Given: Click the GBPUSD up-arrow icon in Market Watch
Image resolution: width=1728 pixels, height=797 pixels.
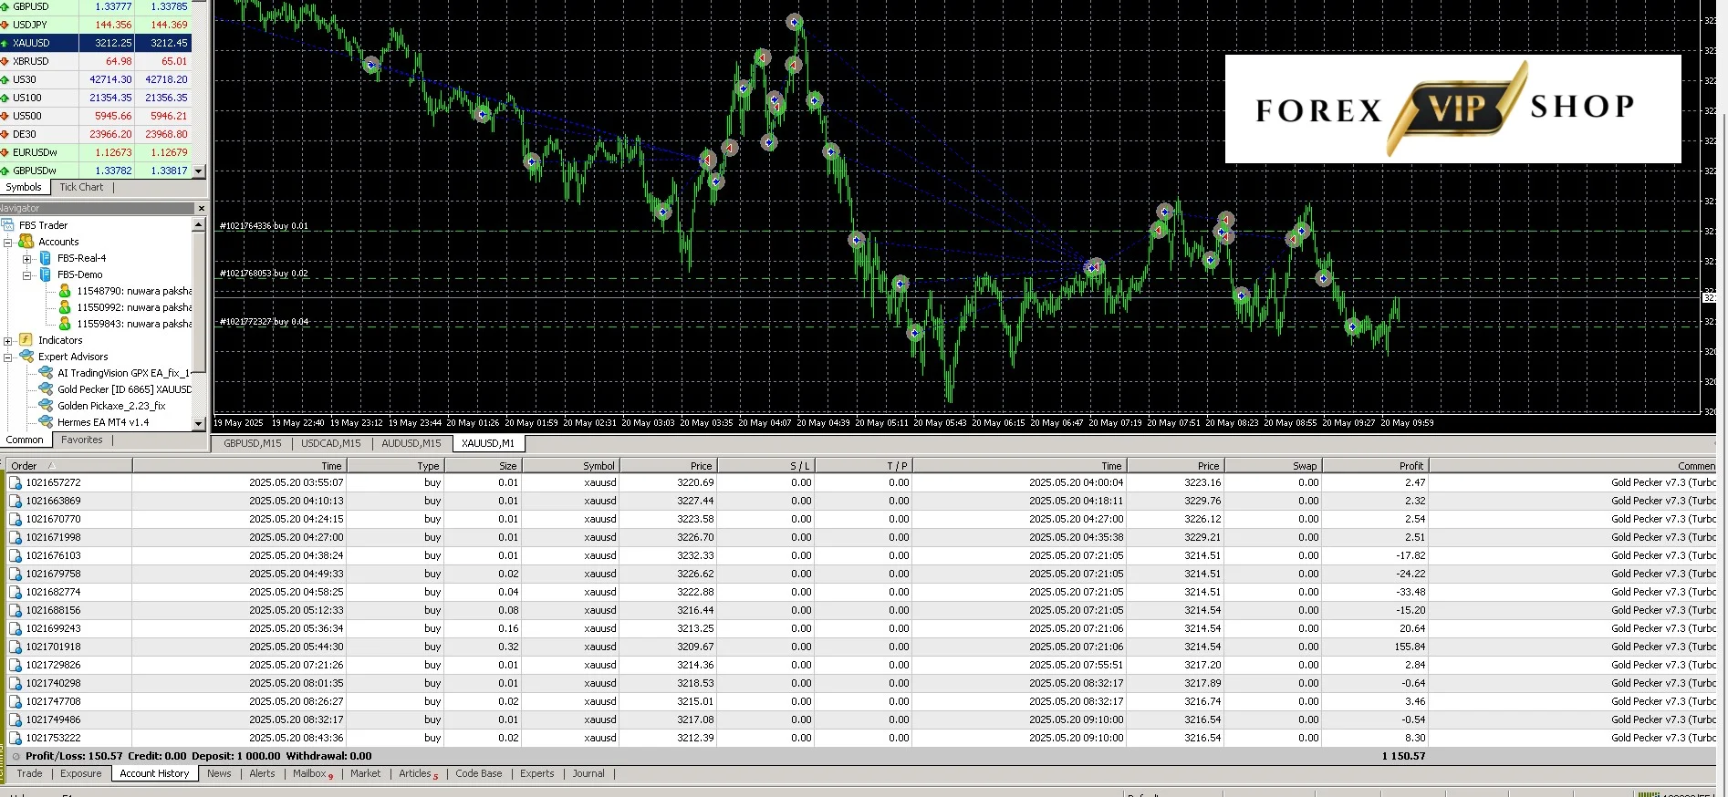Looking at the screenshot, I should click(5, 6).
